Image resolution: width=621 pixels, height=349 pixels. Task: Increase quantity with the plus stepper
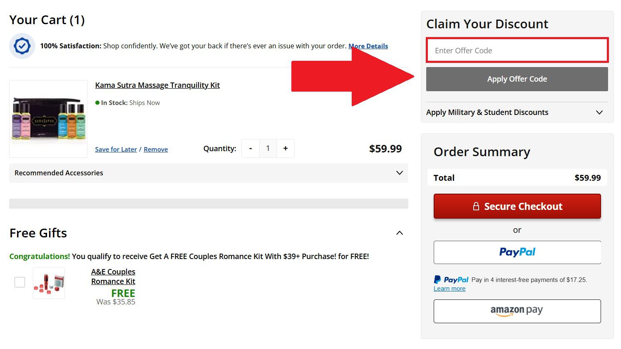tap(286, 148)
